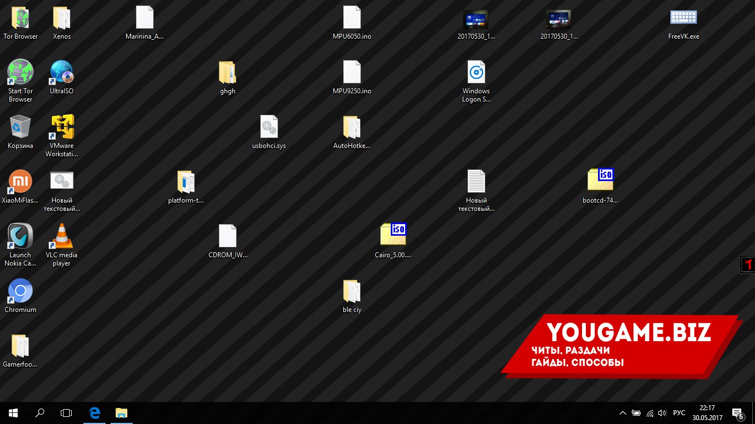The height and width of the screenshot is (424, 755).
Task: Open Task View on the taskbar
Action: pyautogui.click(x=66, y=413)
